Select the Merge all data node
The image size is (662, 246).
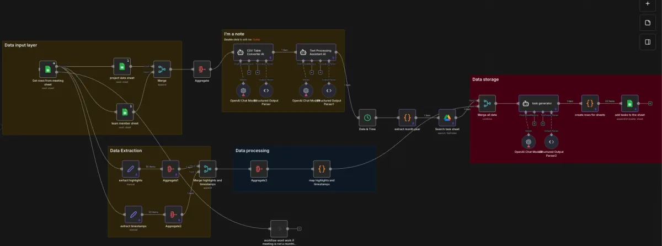(487, 103)
